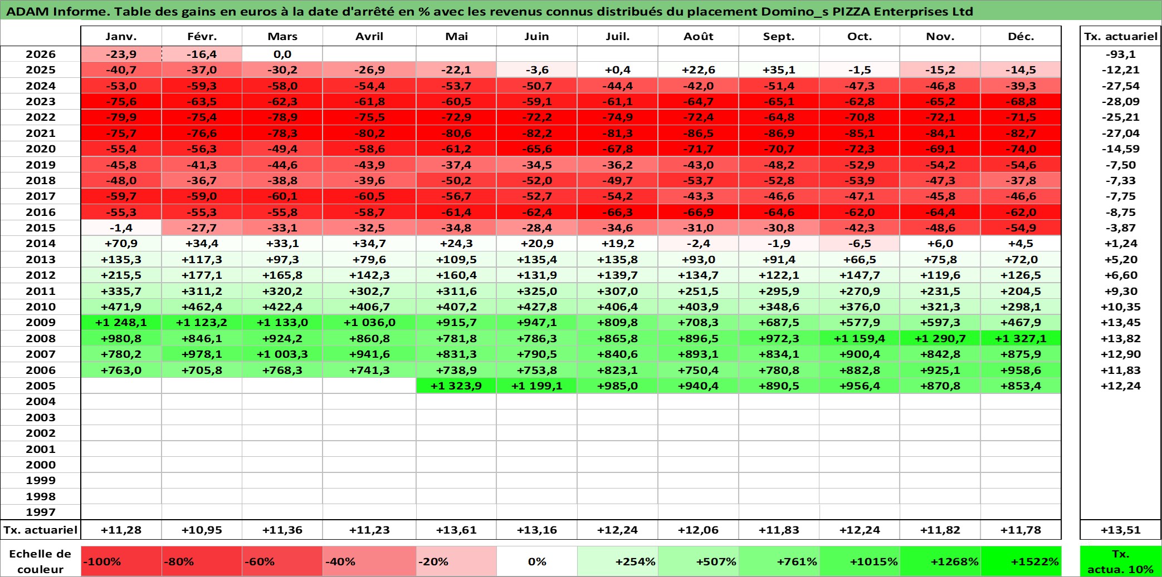Select the cell showing -23,9

click(121, 54)
